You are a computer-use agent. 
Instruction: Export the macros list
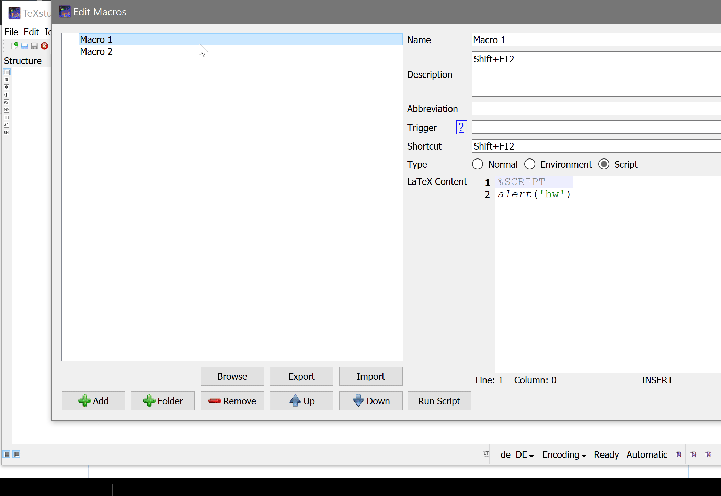coord(301,376)
